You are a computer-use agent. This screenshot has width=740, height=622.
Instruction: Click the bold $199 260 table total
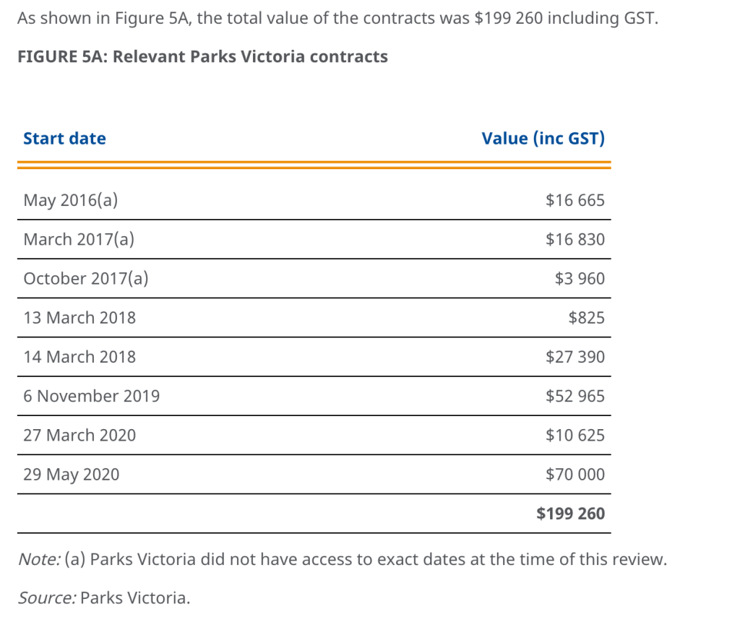pyautogui.click(x=570, y=514)
